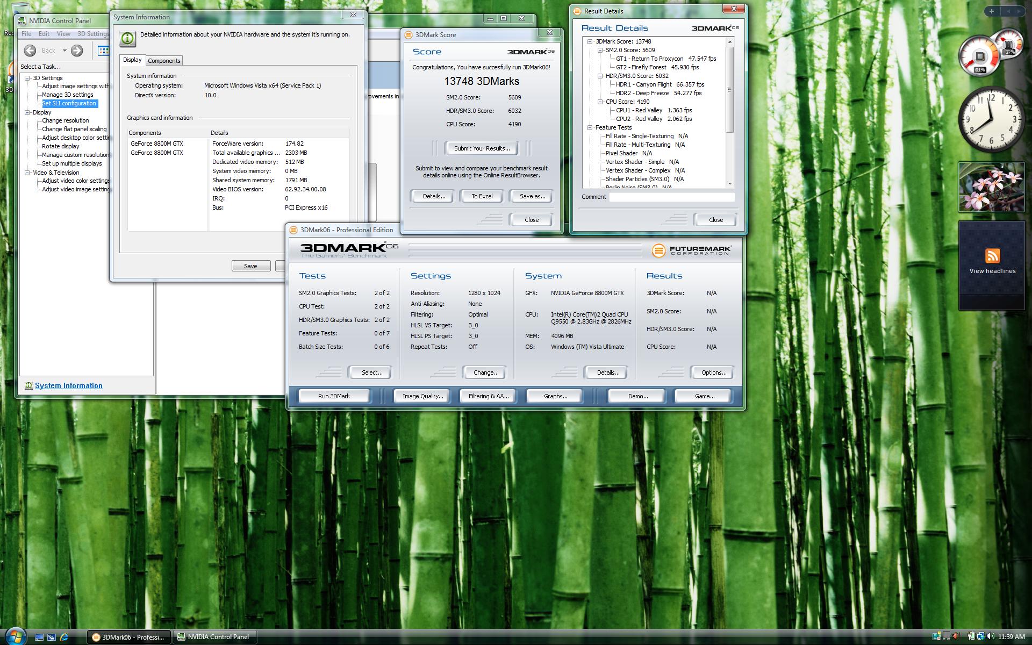The height and width of the screenshot is (645, 1032).
Task: Click the System Information link
Action: pos(68,385)
